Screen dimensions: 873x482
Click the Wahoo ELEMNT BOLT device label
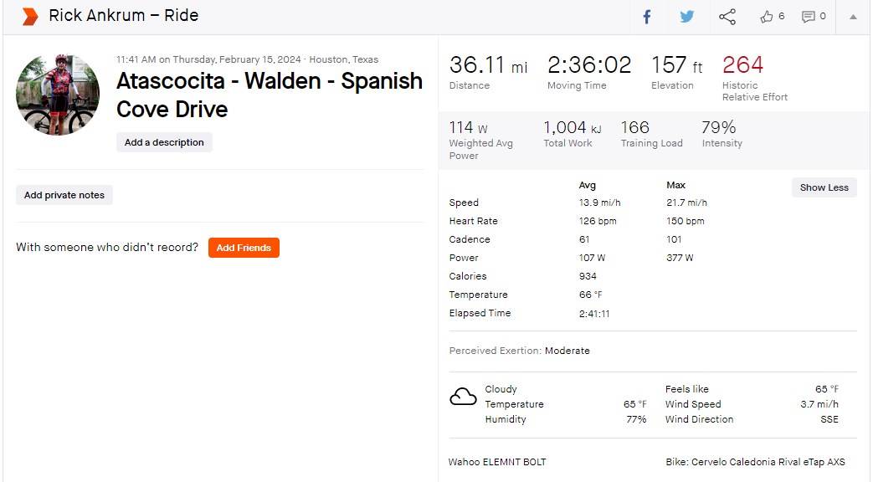pyautogui.click(x=497, y=462)
